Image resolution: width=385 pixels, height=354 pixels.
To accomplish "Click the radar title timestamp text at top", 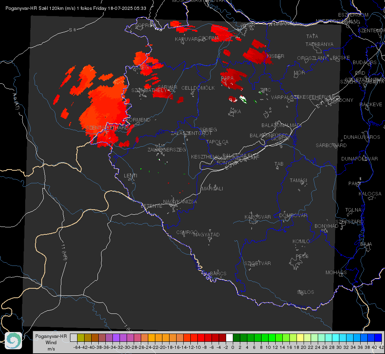I will [x=76, y=8].
